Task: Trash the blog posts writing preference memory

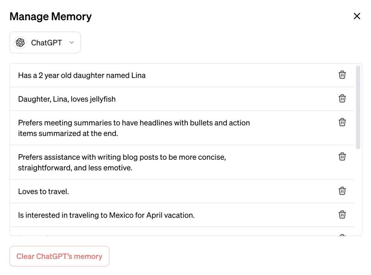Action: [342, 156]
